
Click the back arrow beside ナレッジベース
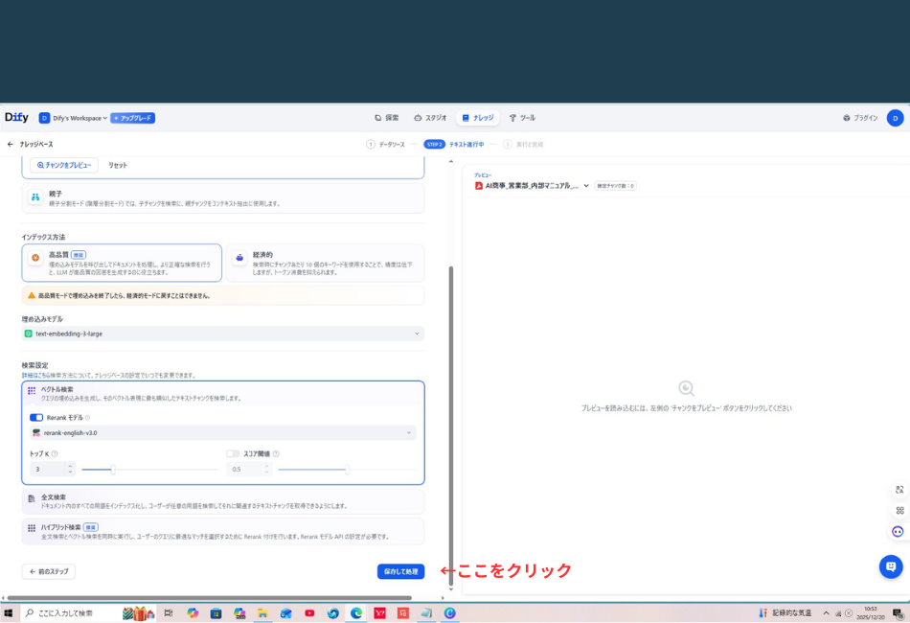pos(11,142)
